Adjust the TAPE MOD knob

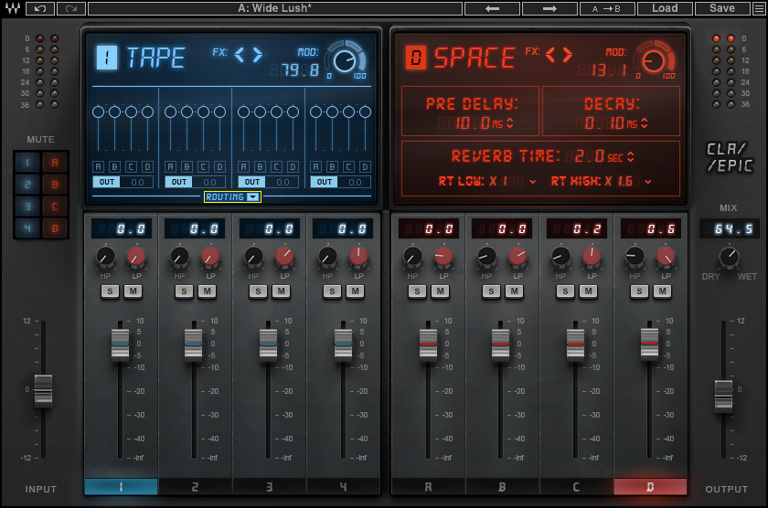click(345, 60)
